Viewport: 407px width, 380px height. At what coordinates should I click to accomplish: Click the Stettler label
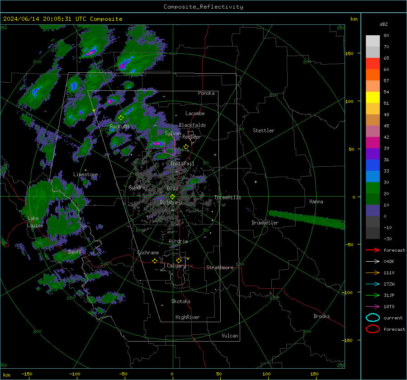click(x=264, y=131)
